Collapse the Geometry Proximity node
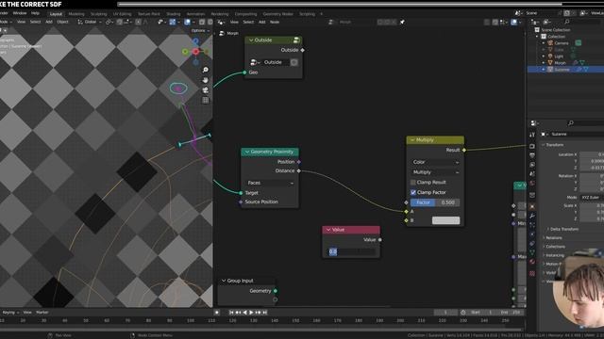This screenshot has width=604, height=339. click(247, 152)
